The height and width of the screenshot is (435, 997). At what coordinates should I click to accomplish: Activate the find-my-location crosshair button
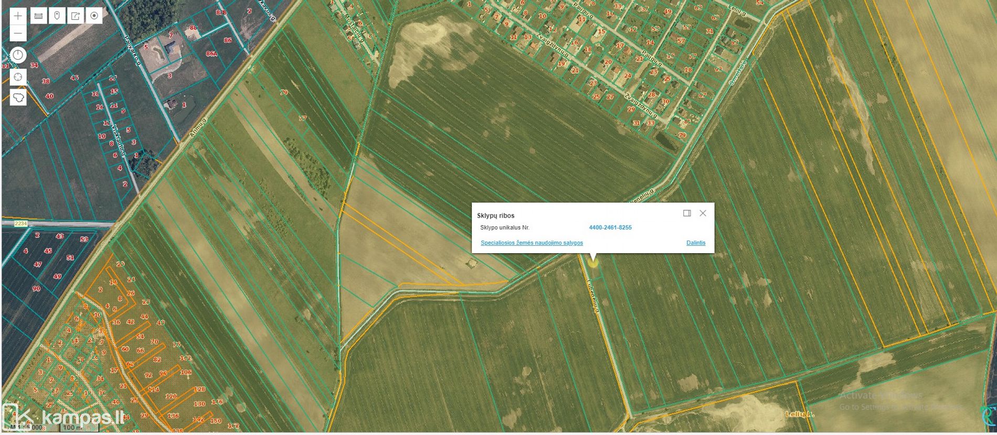click(18, 77)
